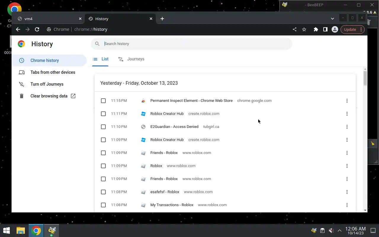The width and height of the screenshot is (379, 237).
Task: Open actions menu for 11:09 PM Roblox Creator Hub
Action: tap(347, 140)
